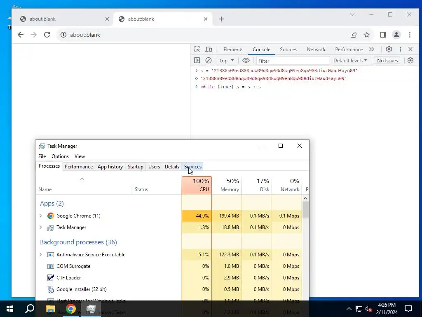Reload the page in Chrome
422x317 pixels.
click(47, 35)
